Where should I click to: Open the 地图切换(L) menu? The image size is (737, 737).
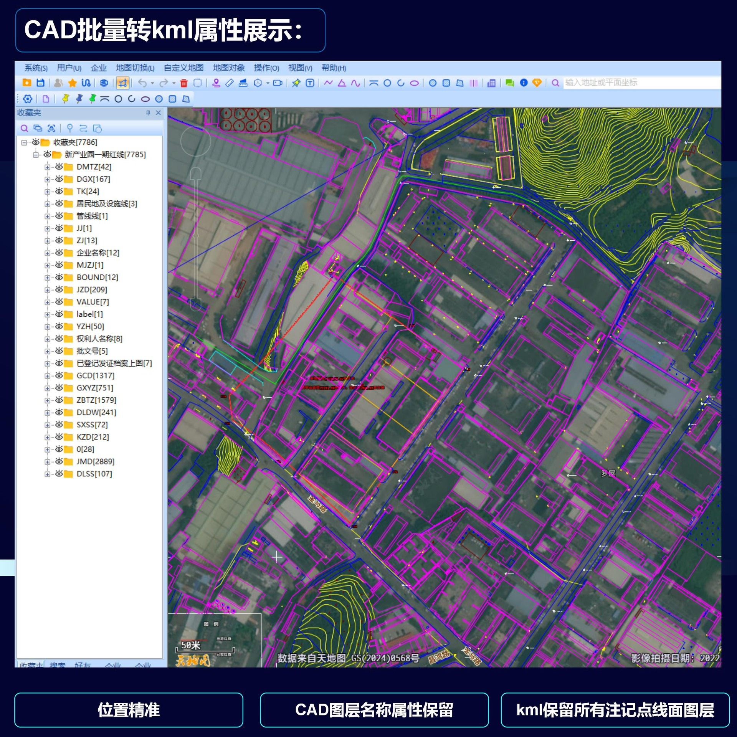tap(135, 68)
